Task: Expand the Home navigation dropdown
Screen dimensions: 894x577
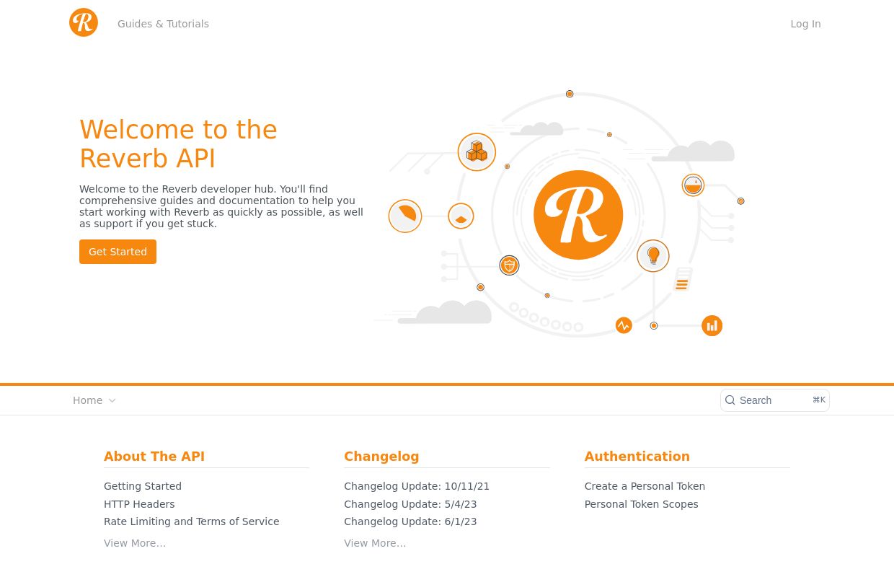Action: click(x=94, y=400)
